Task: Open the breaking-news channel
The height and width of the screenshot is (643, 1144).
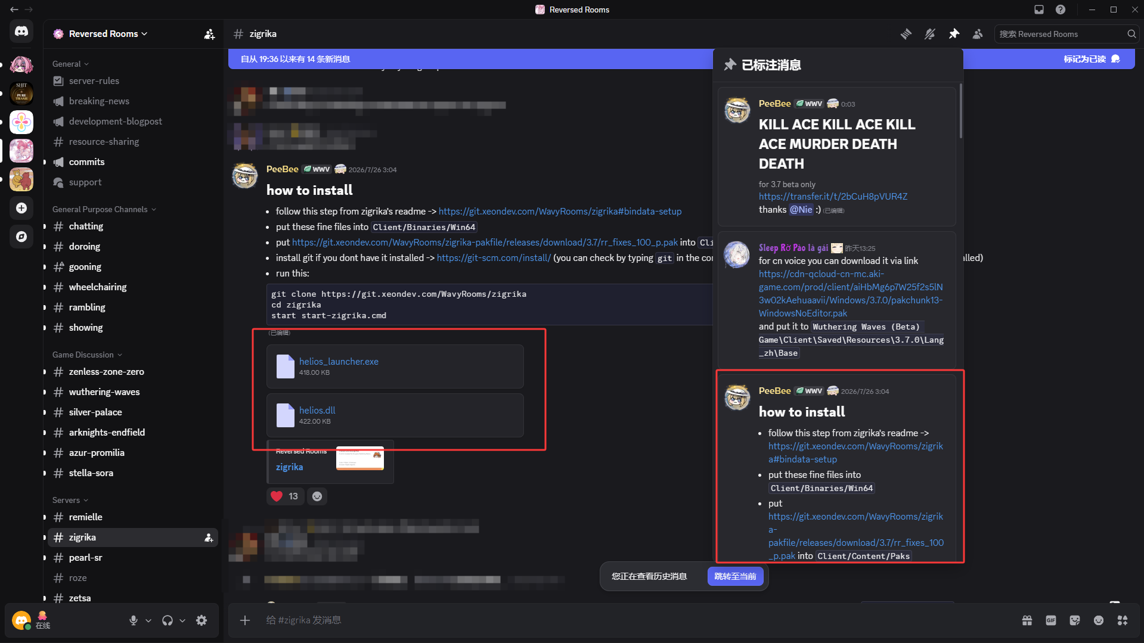Action: click(x=133, y=101)
